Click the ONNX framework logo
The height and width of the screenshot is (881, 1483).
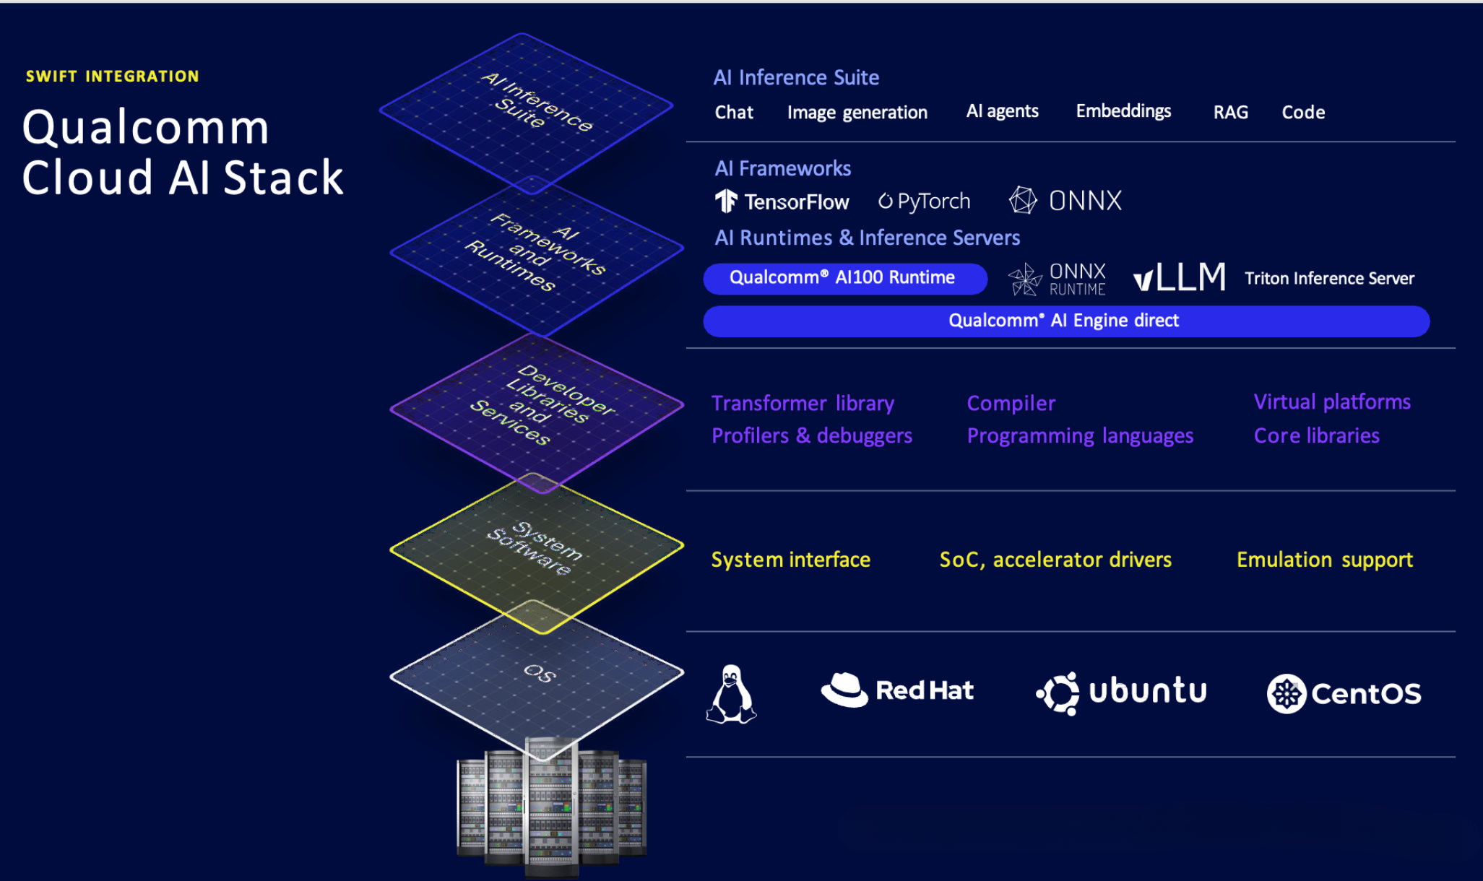pos(1065,201)
